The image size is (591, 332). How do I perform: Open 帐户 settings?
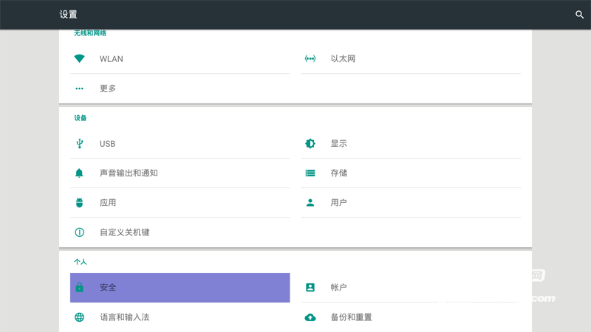[411, 288]
